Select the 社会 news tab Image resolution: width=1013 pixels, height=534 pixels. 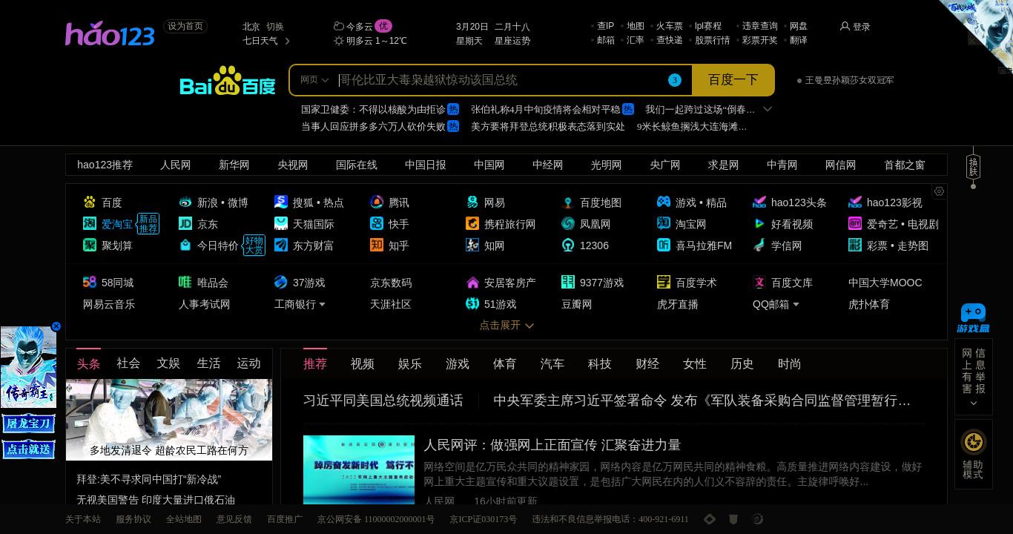[128, 363]
